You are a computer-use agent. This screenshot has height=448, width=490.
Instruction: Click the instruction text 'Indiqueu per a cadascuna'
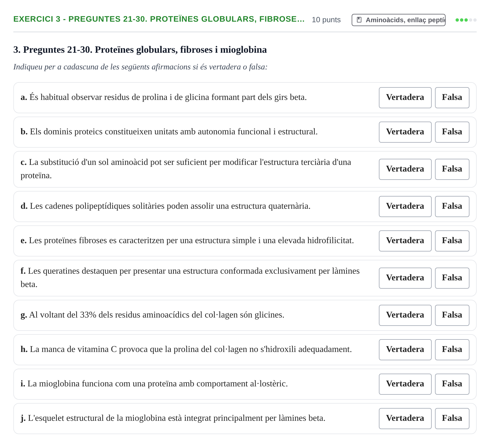tap(140, 67)
